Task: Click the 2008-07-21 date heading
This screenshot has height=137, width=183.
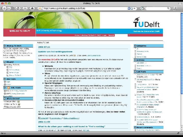Action: pyautogui.click(x=44, y=47)
